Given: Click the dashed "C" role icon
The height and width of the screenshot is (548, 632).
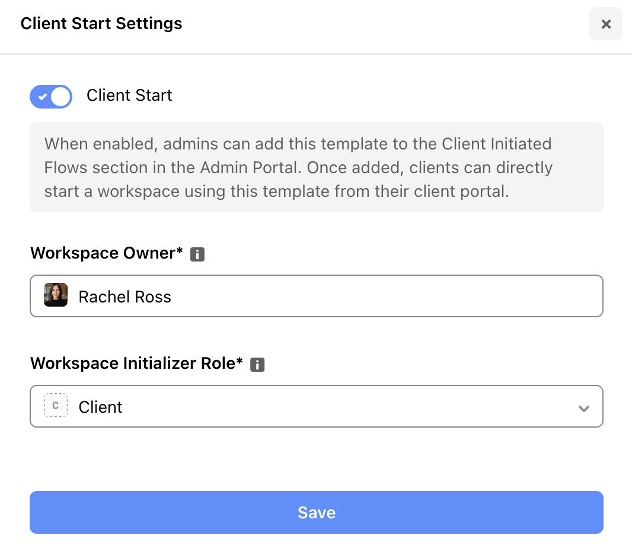Looking at the screenshot, I should (x=56, y=406).
